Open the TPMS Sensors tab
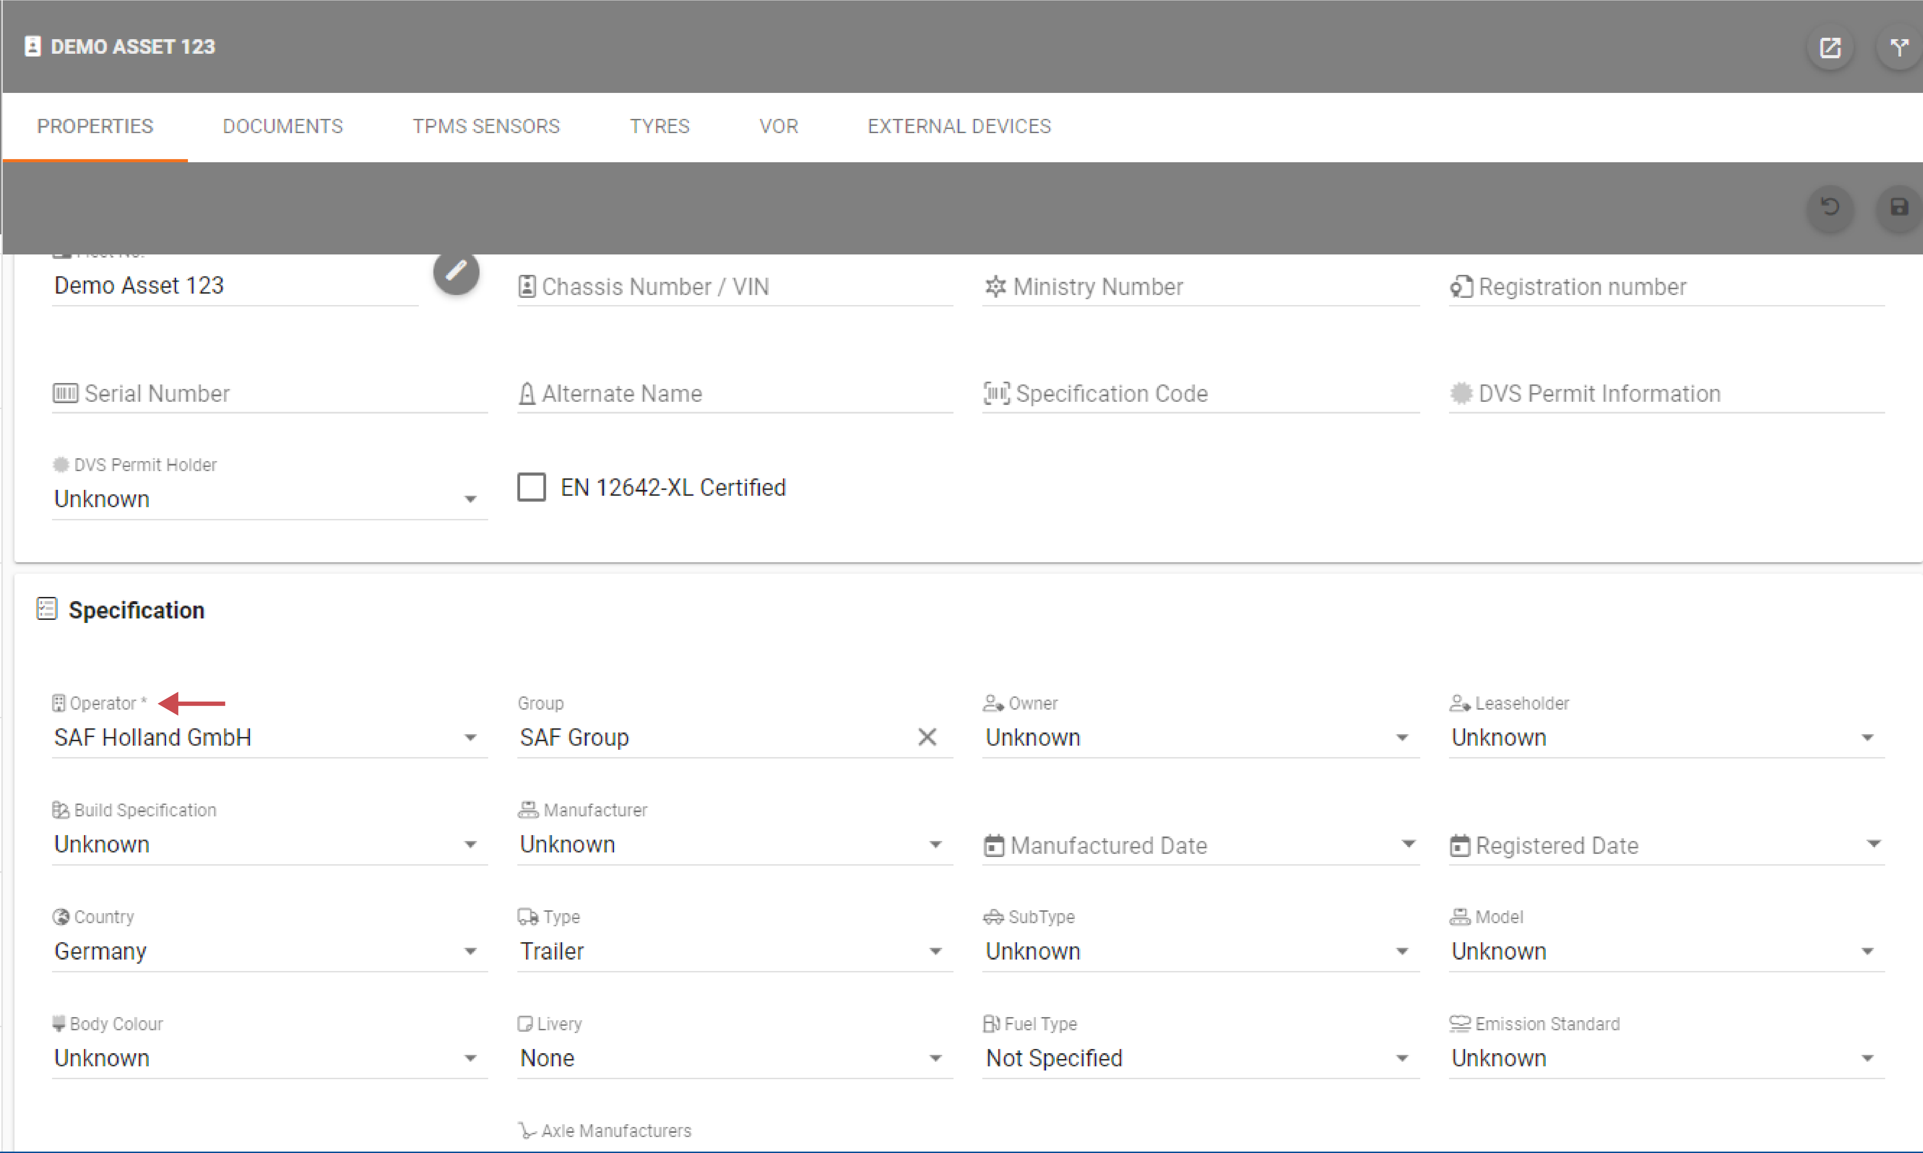 pos(486,127)
